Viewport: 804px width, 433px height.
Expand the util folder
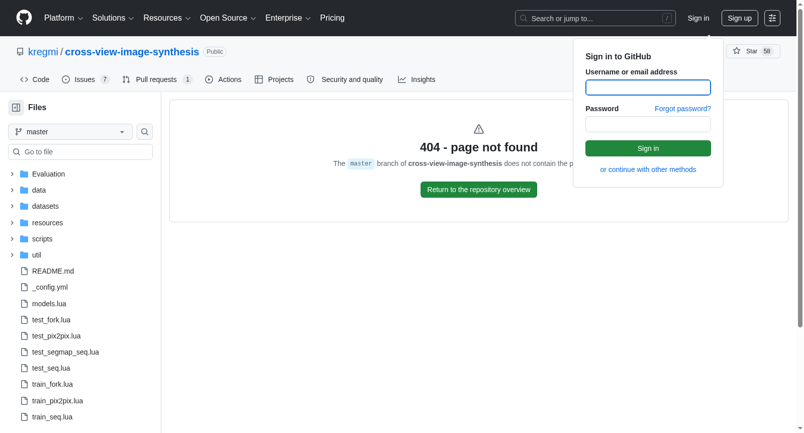[12, 255]
